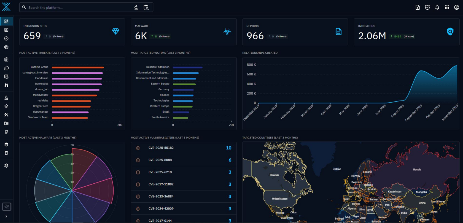Screen dimensions: 463x223
Task: Click the Malware biohazard icon
Action: click(x=227, y=32)
